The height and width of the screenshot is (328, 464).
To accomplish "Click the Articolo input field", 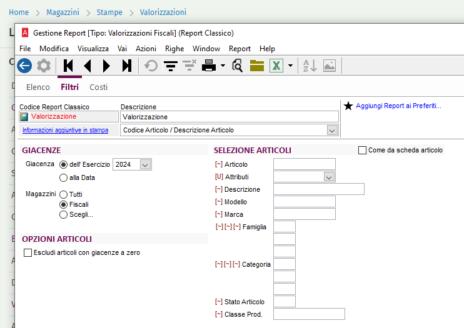I will point(305,164).
